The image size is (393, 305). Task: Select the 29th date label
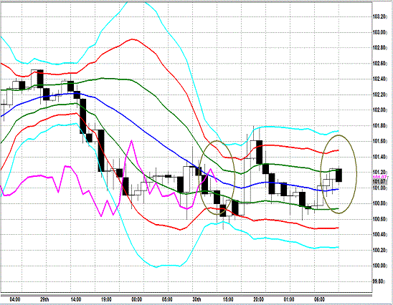[x=44, y=299]
